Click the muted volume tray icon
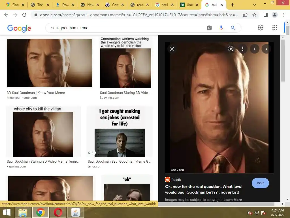 coord(250,213)
